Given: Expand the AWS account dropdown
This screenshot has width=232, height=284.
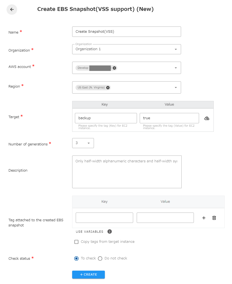Looking at the screenshot, I should (176, 68).
